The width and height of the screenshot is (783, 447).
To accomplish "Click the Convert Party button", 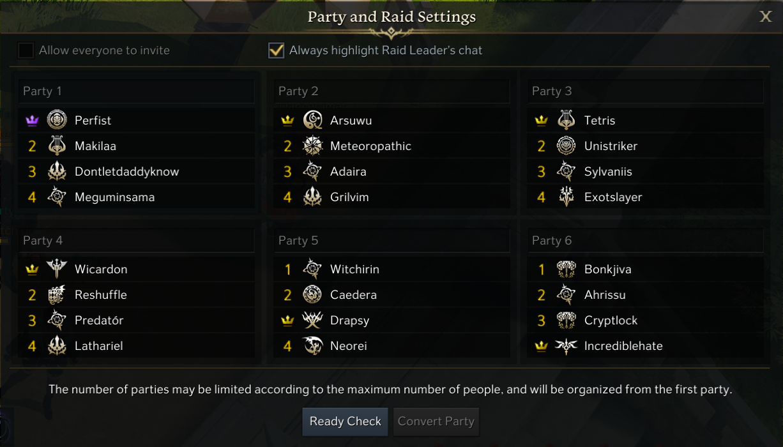I will pyautogui.click(x=436, y=421).
